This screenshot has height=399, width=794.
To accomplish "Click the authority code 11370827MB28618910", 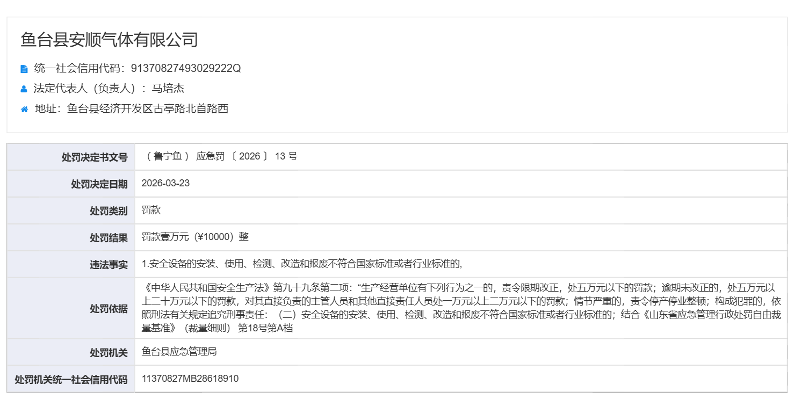I will click(190, 379).
